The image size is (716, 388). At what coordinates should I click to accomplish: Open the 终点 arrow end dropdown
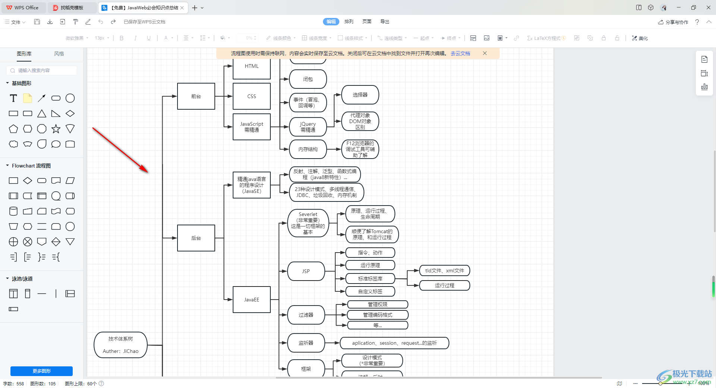[451, 38]
